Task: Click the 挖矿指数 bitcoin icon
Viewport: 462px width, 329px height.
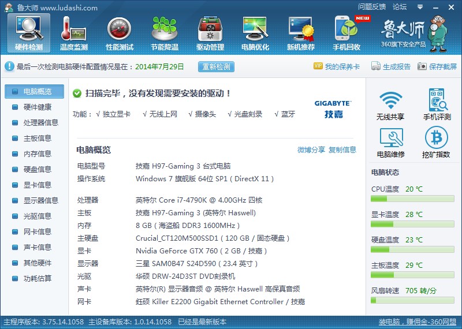Action: coord(437,143)
